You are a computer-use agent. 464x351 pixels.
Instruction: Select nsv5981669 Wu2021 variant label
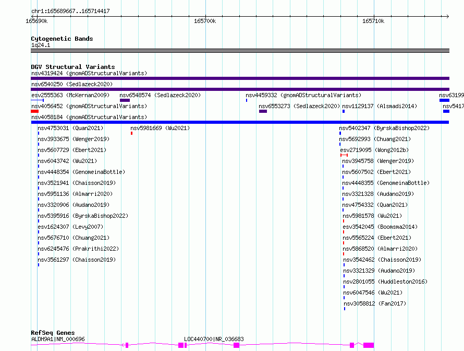coord(160,128)
